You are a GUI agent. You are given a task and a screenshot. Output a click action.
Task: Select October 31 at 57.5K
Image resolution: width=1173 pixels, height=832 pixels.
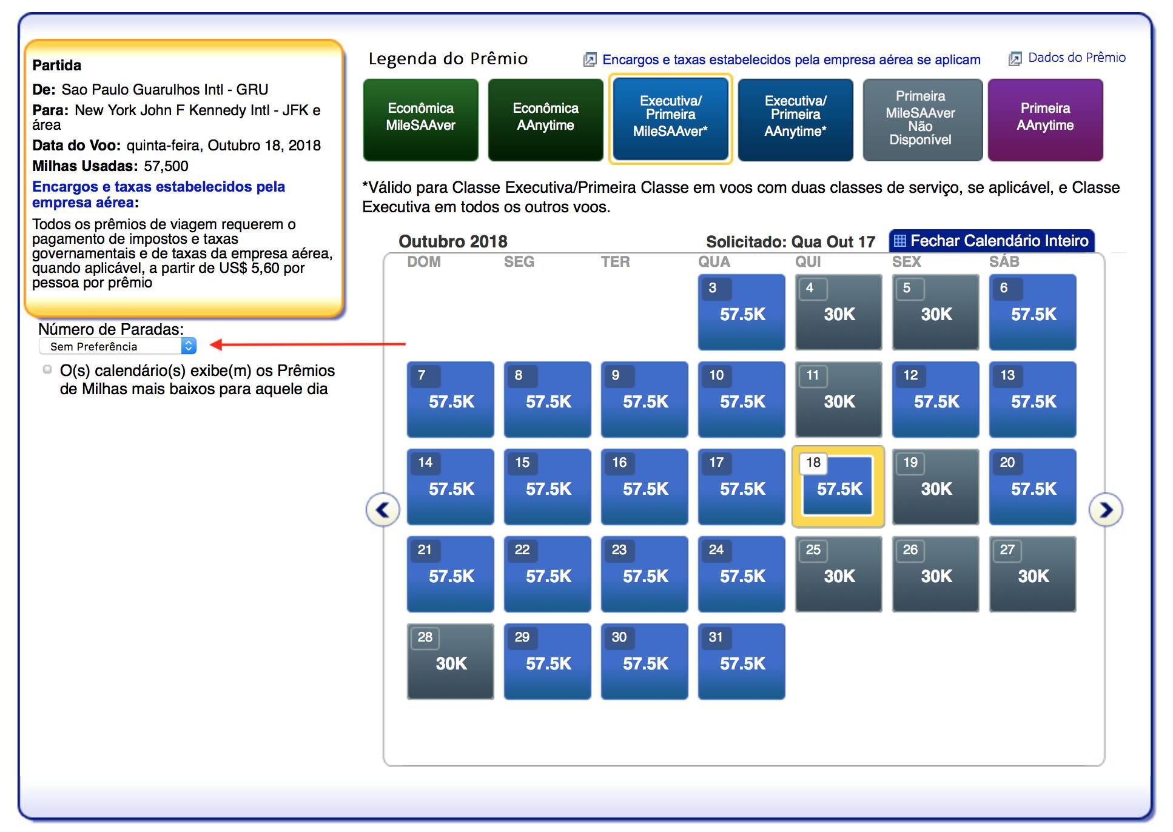click(742, 661)
